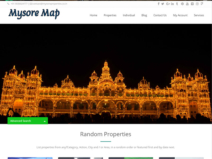Click the Mysore Palace hero image

pyautogui.click(x=106, y=74)
